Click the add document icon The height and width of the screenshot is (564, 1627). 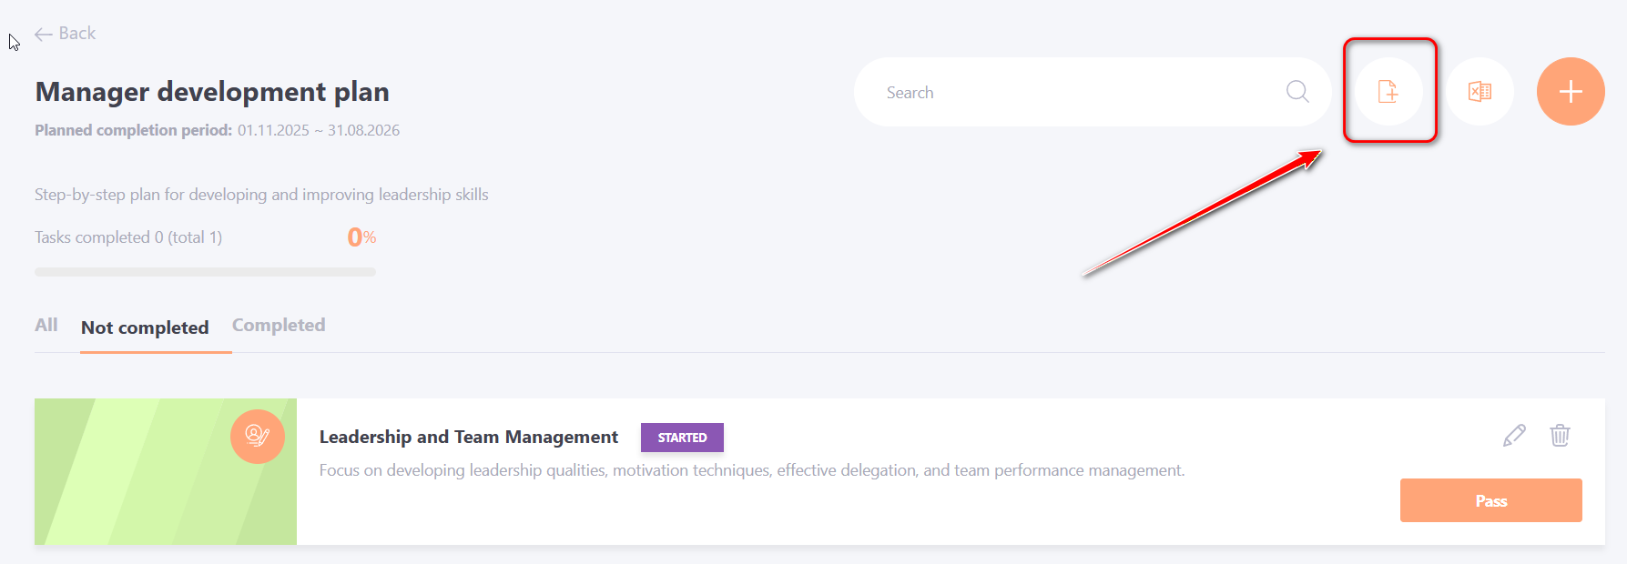click(1388, 92)
